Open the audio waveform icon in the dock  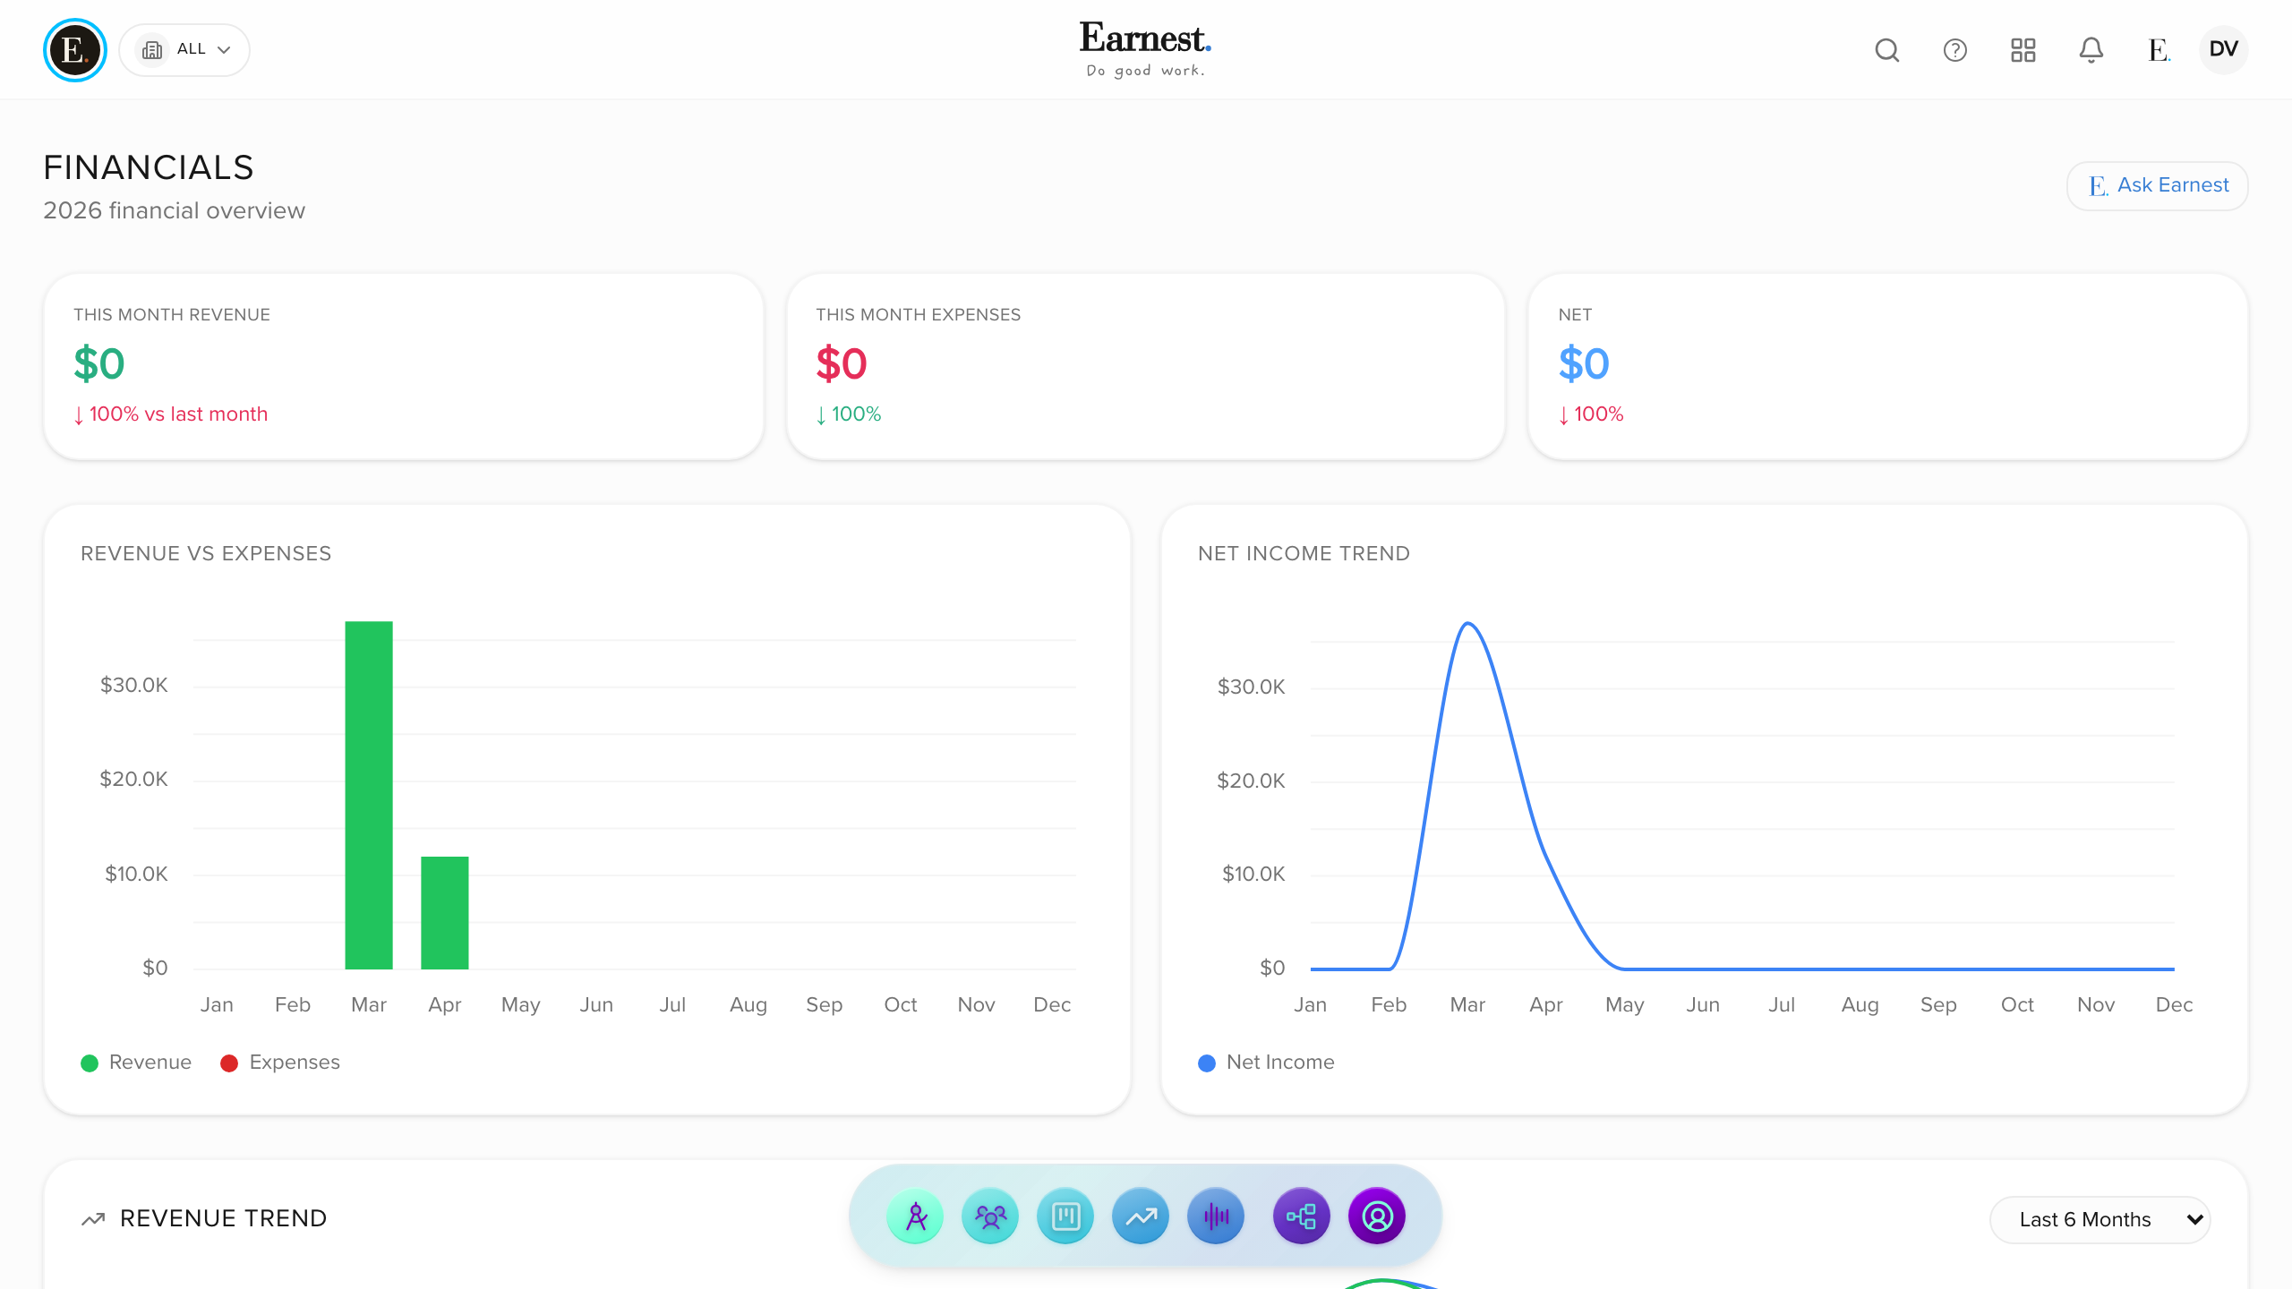1216,1216
